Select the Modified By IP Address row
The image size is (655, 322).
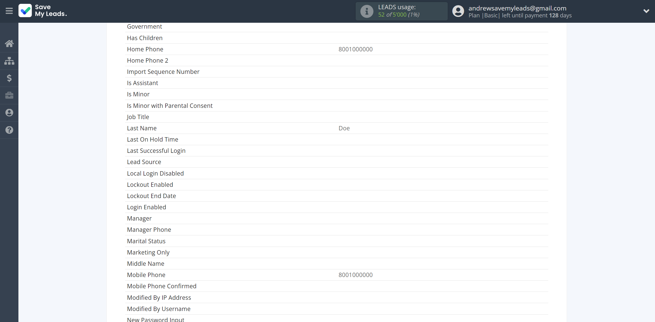point(336,297)
